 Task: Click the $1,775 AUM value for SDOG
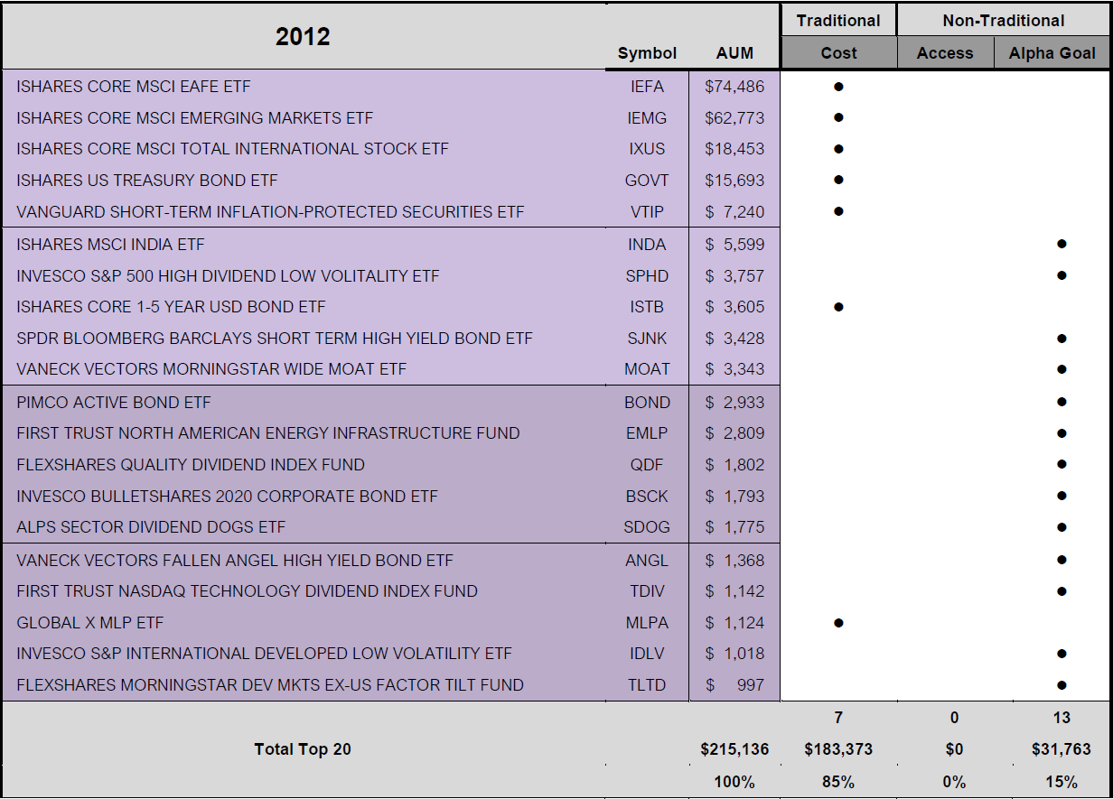734,527
